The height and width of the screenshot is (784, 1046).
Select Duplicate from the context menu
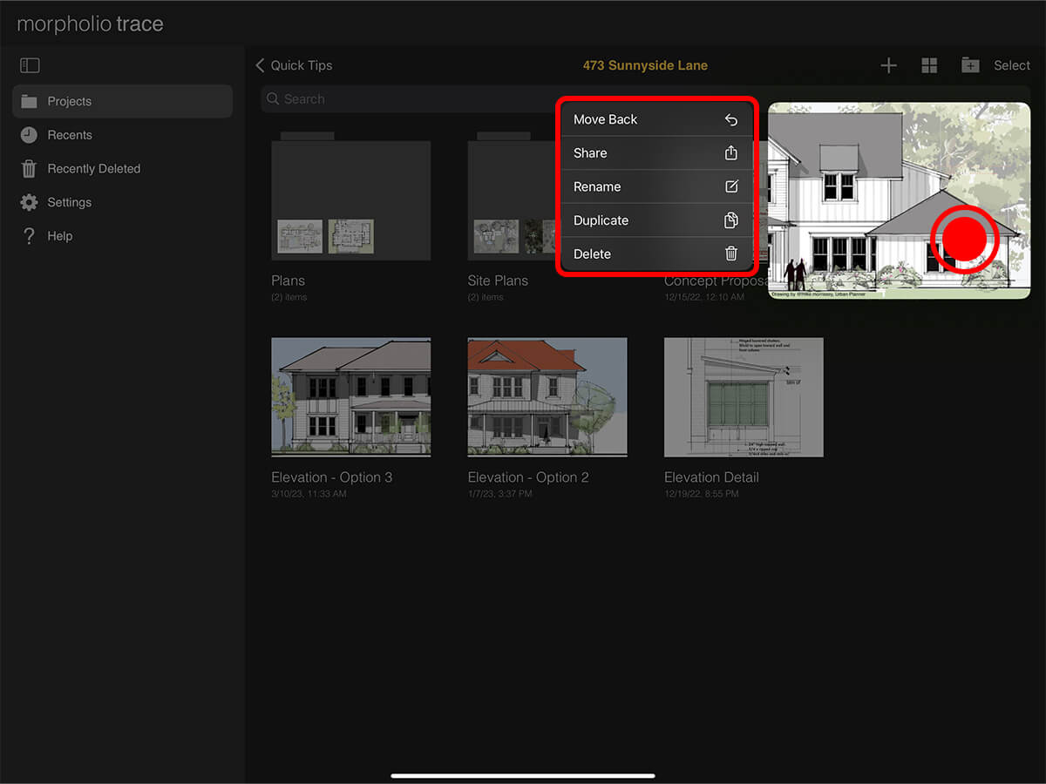(x=655, y=220)
